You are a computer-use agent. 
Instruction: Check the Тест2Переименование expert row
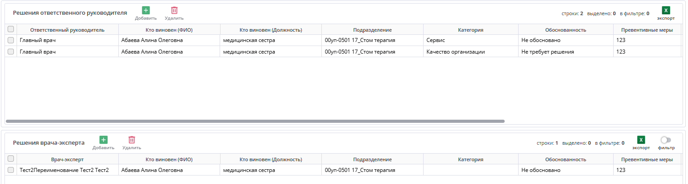(x=11, y=170)
